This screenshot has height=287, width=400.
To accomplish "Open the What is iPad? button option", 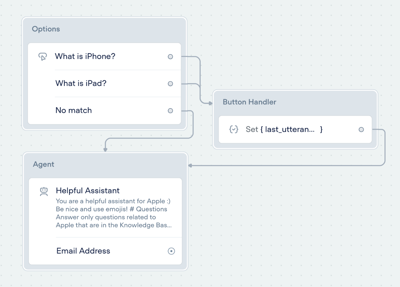I will pyautogui.click(x=81, y=83).
